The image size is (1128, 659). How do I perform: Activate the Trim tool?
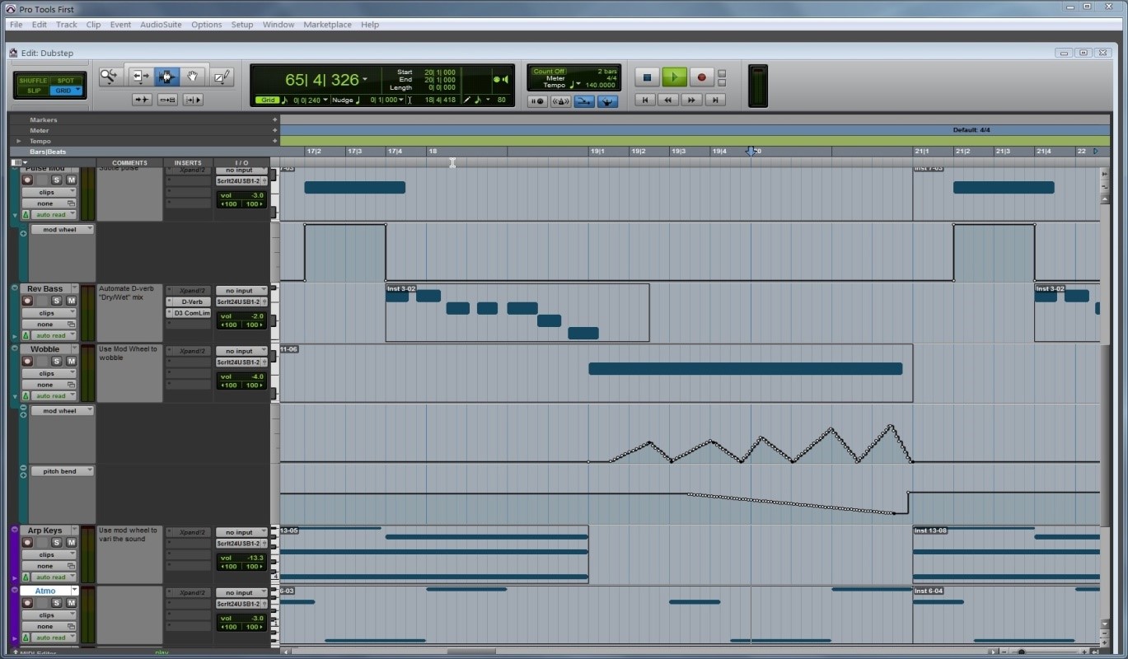click(140, 76)
